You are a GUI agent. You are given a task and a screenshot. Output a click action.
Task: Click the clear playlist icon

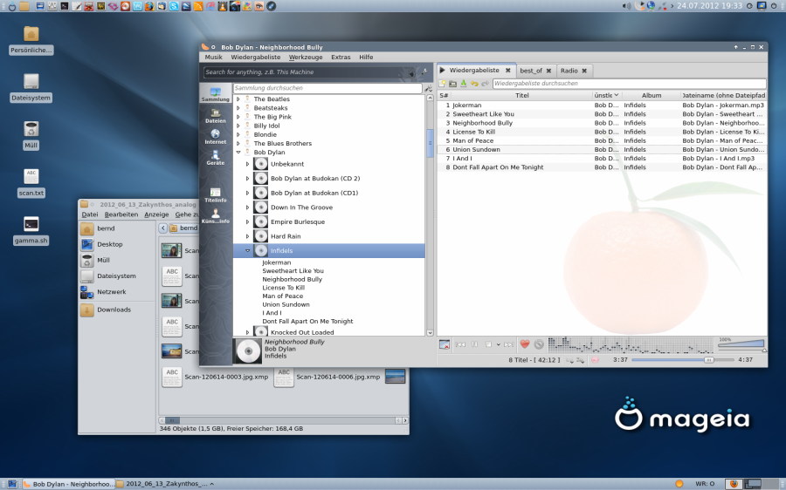[x=445, y=344]
